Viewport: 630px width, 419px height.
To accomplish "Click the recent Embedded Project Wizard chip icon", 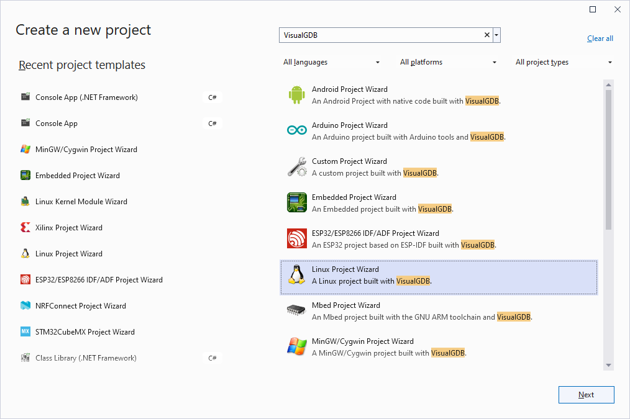I will (25, 175).
